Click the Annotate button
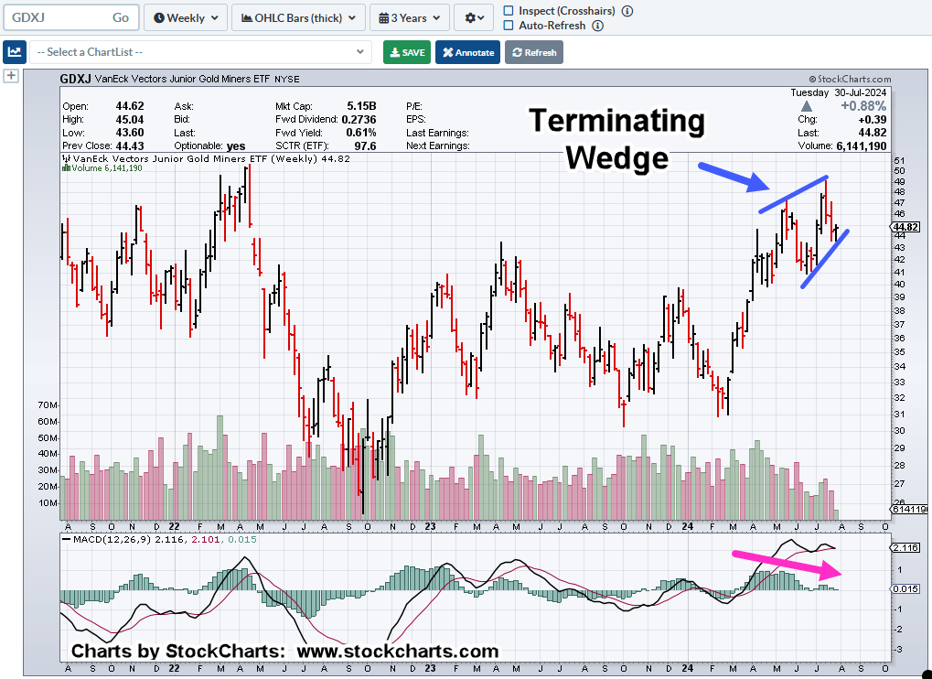The image size is (932, 679). pos(467,52)
